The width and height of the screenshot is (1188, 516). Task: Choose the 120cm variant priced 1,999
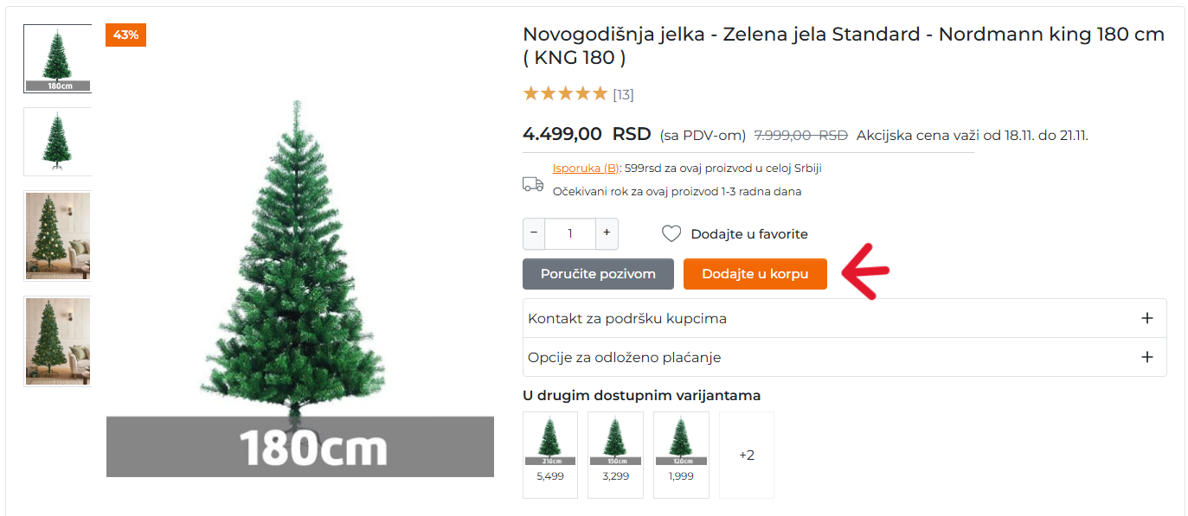coord(681,455)
